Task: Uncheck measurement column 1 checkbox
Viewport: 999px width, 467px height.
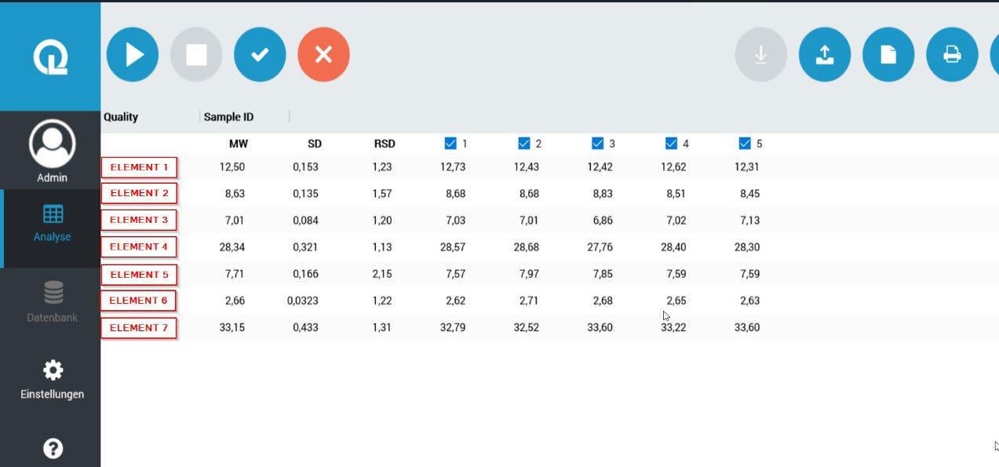Action: tap(450, 144)
